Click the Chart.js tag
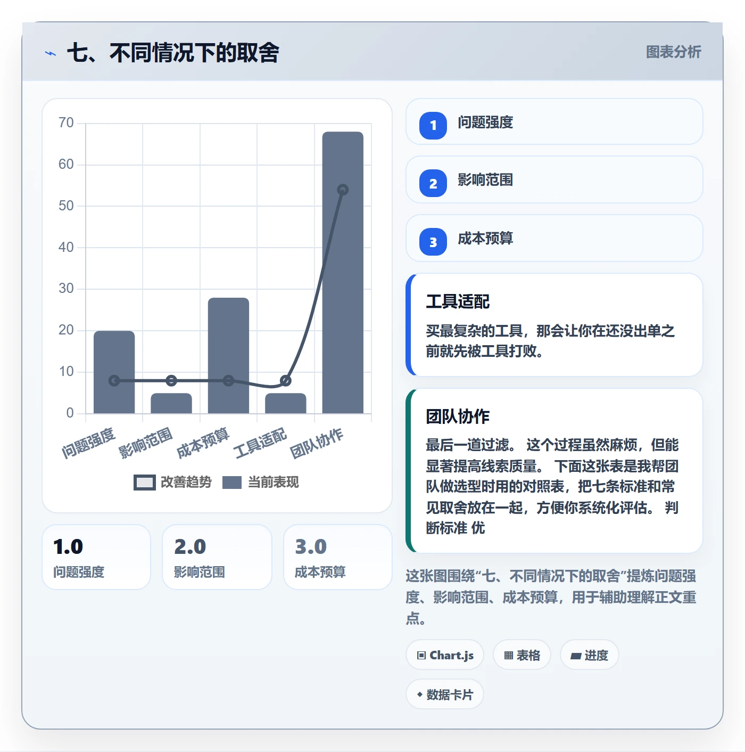The image size is (745, 752). click(445, 655)
